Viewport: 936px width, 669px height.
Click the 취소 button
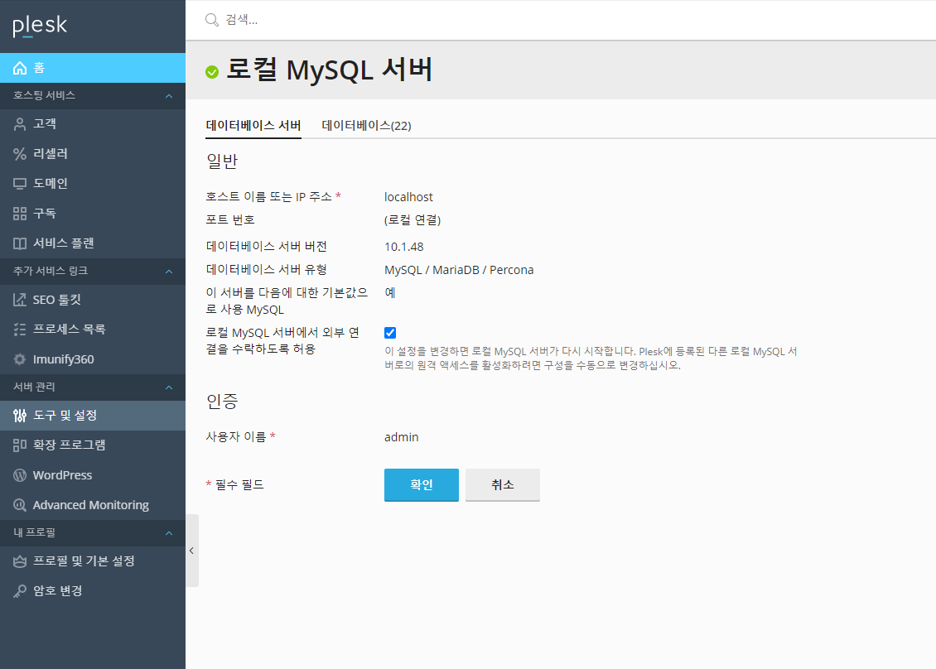(x=503, y=484)
